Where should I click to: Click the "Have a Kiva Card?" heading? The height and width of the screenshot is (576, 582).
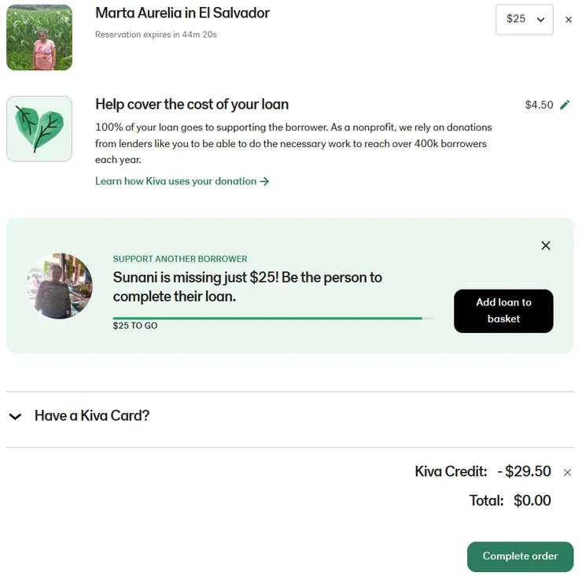(x=92, y=415)
